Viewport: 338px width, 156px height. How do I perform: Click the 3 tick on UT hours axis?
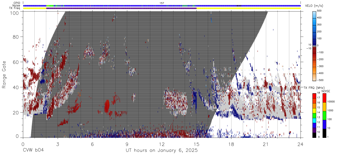click(x=58, y=144)
